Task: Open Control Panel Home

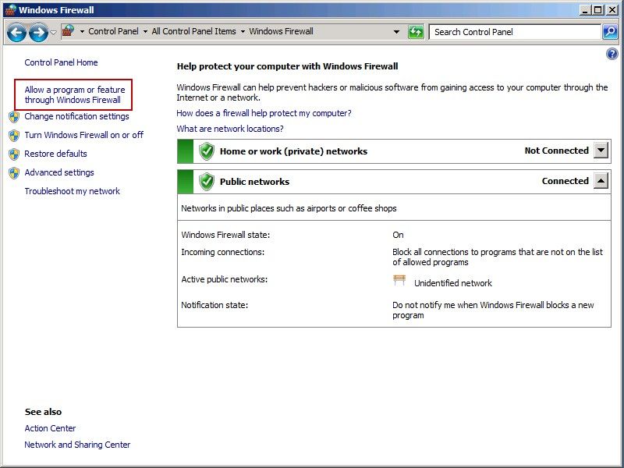Action: [x=61, y=62]
